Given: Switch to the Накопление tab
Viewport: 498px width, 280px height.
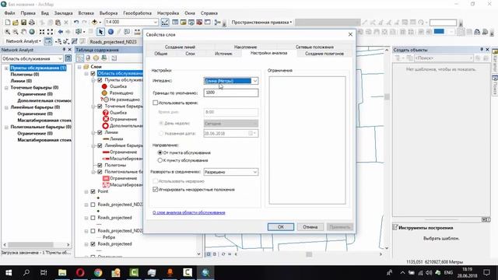Looking at the screenshot, I should click(246, 47).
